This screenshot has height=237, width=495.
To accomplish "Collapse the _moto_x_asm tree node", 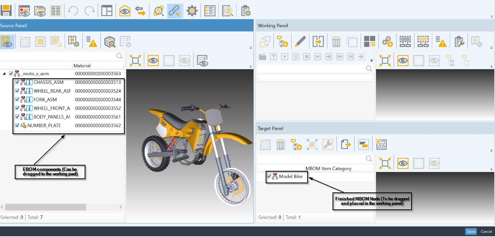I will pos(4,74).
